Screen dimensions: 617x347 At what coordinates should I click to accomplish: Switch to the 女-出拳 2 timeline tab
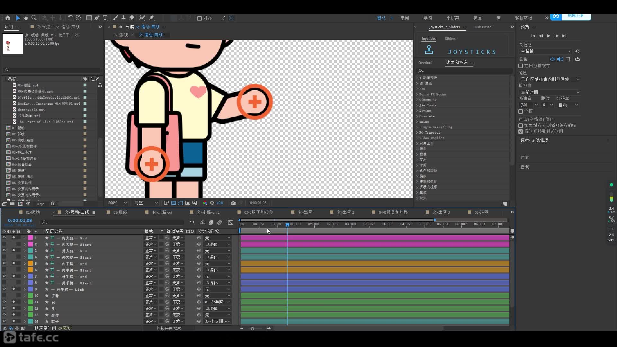click(x=345, y=212)
